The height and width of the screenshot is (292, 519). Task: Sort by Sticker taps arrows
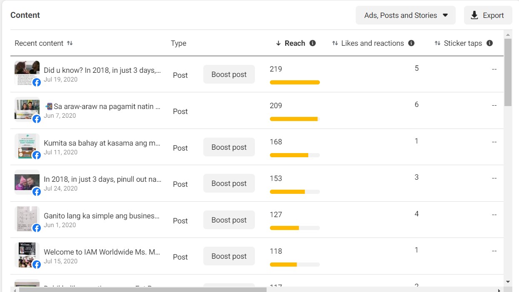[x=437, y=43]
